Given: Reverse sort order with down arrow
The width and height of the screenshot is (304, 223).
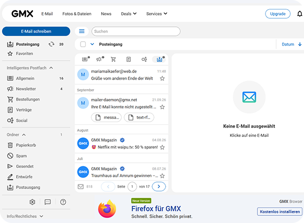Looking at the screenshot, I should (300, 44).
